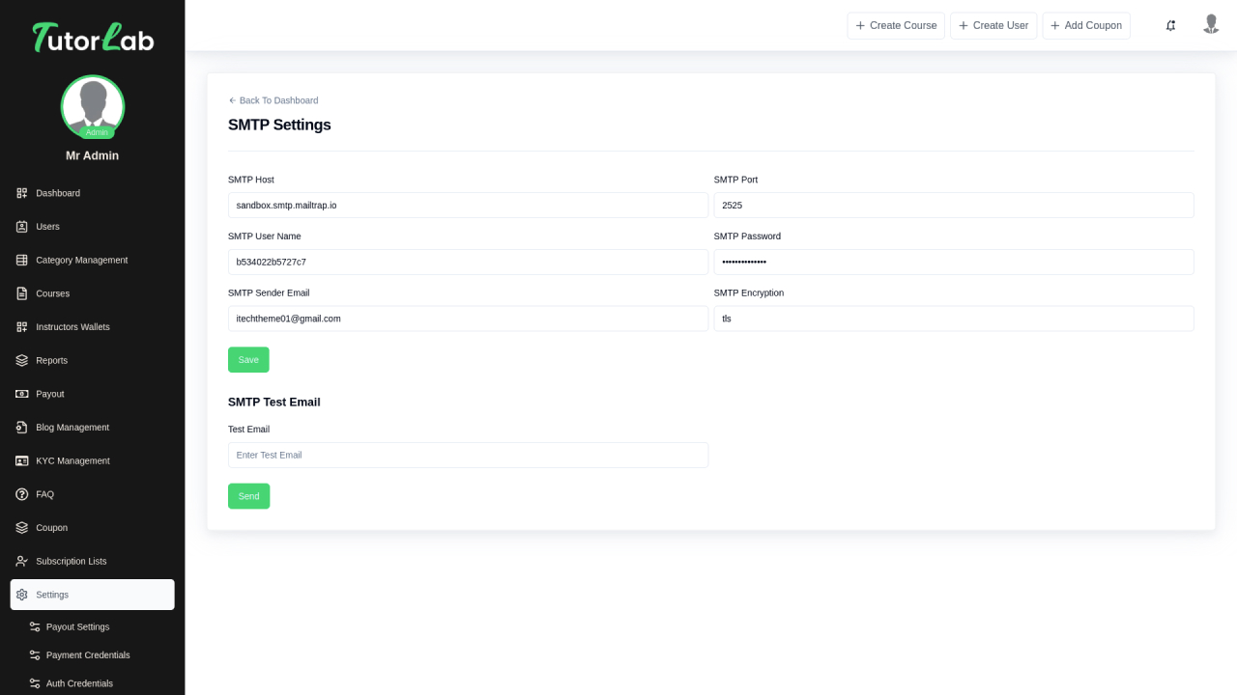Navigate to Courses
Screen dimensions: 1237x695
tap(52, 293)
